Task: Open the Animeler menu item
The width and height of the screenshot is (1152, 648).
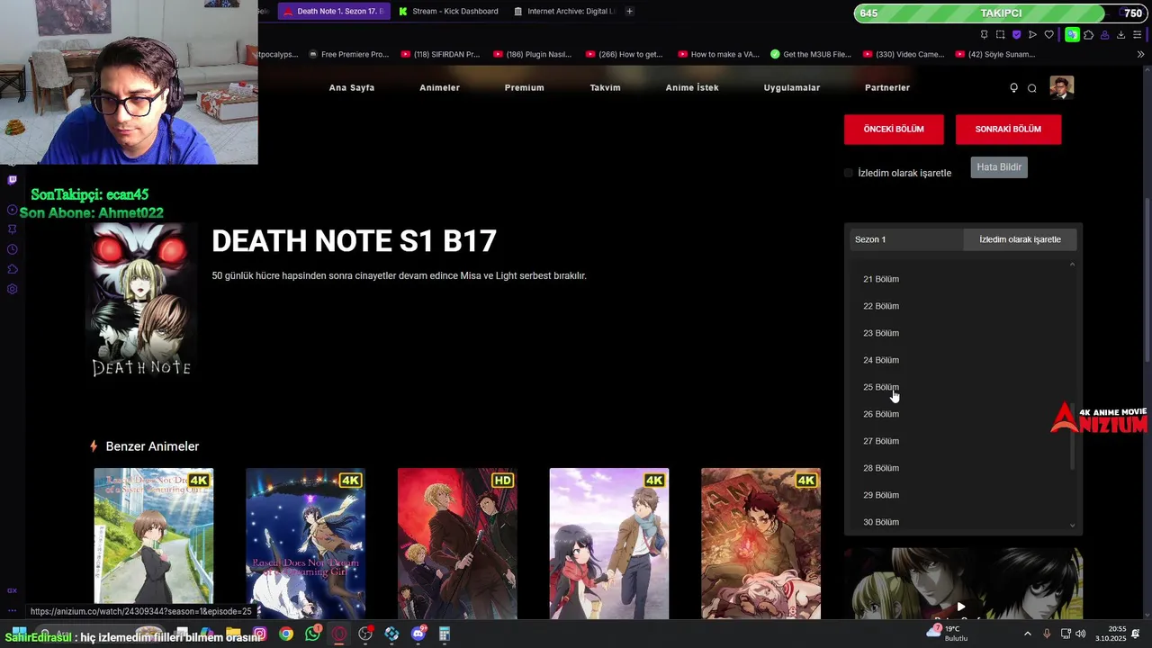Action: 439,87
